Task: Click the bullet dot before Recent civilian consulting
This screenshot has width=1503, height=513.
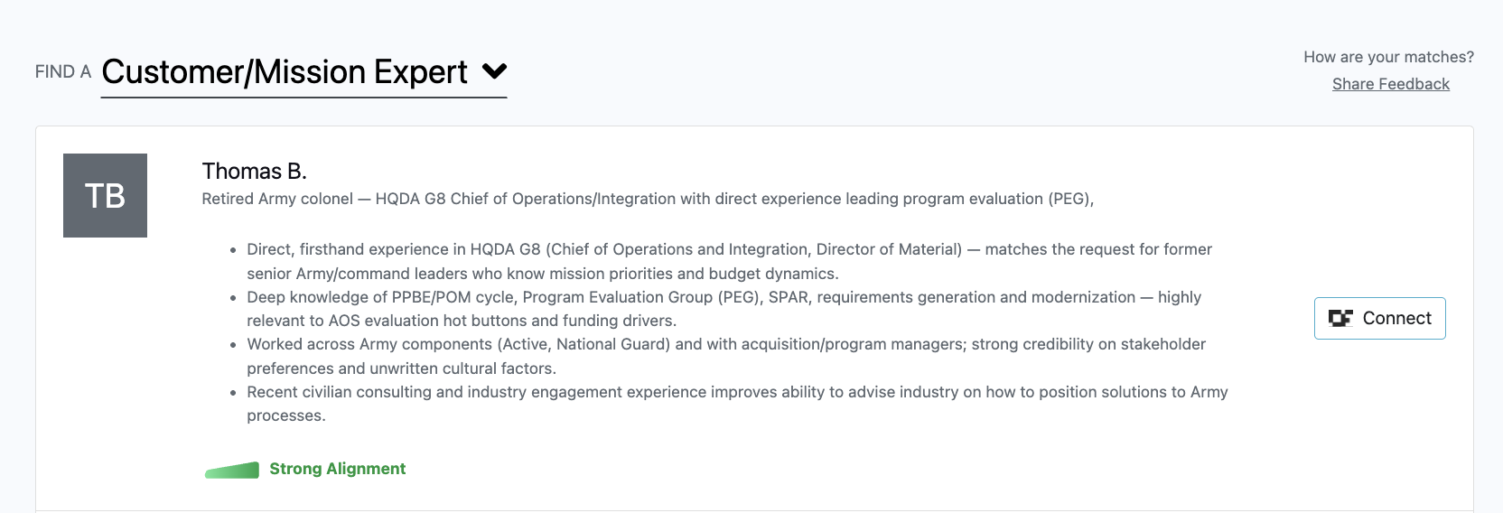Action: (233, 393)
